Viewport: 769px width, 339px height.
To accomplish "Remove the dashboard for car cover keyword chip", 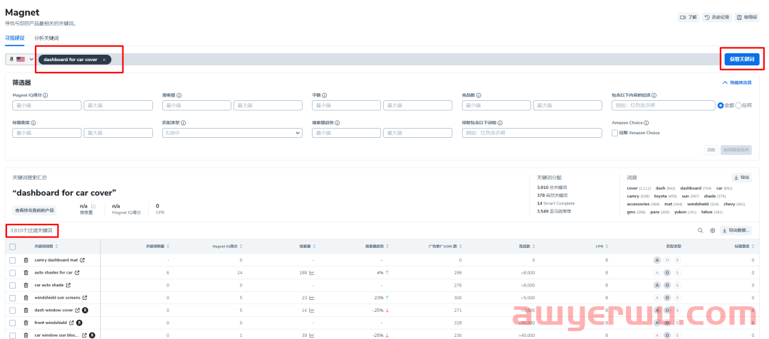I will click(104, 60).
